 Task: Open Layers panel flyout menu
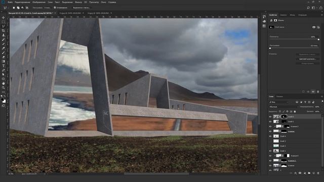click(x=322, y=97)
